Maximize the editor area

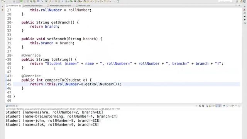click(x=239, y=5)
